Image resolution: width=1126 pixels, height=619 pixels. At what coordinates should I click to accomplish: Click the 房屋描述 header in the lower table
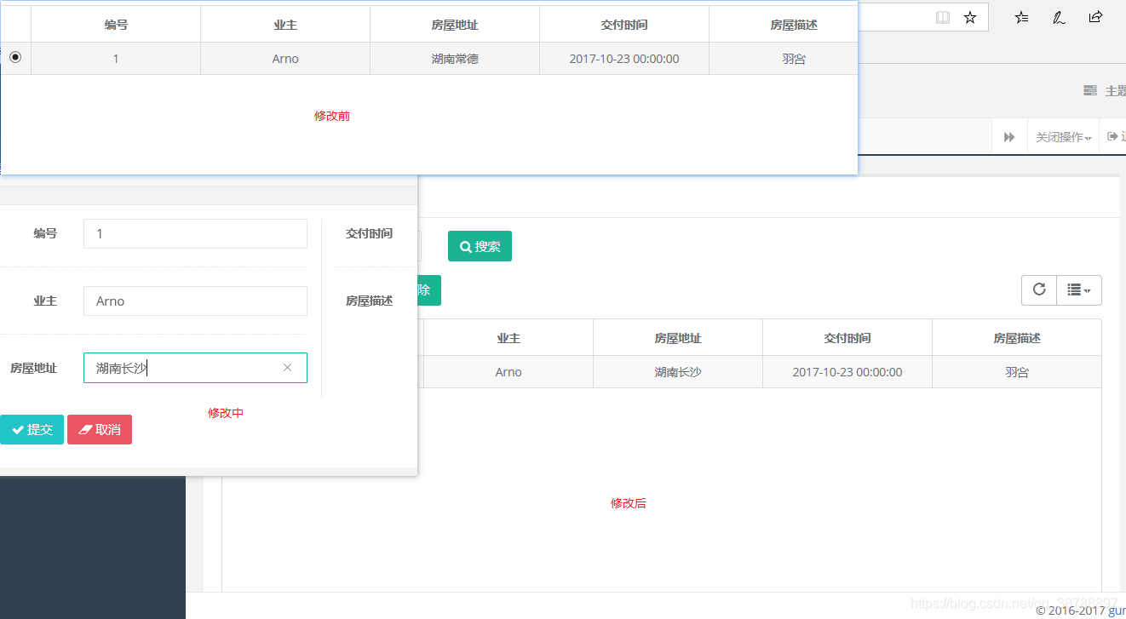(1017, 338)
